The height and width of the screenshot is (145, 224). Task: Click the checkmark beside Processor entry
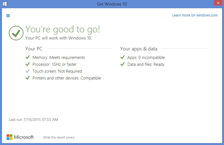27,64
